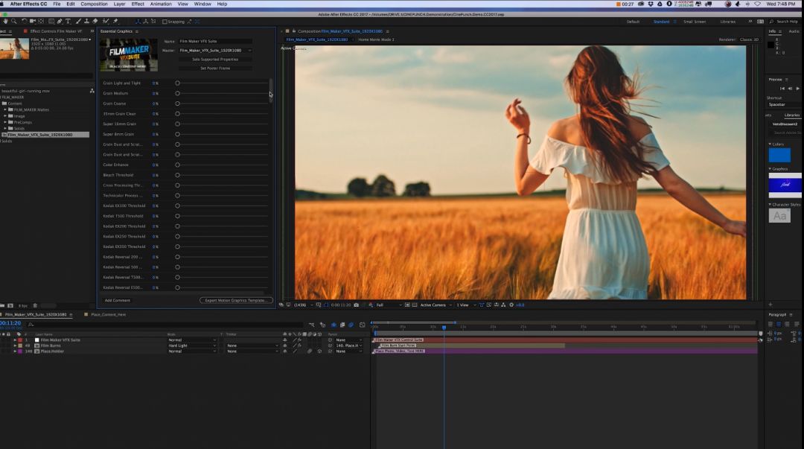The image size is (804, 449).
Task: Play the preview in Preview panel
Action: tap(798, 89)
